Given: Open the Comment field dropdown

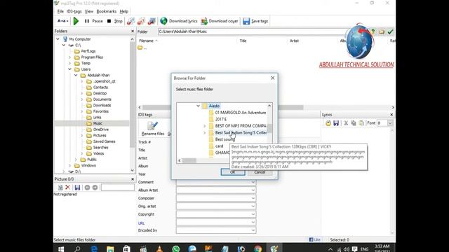Looking at the screenshot, I should click(x=253, y=182).
